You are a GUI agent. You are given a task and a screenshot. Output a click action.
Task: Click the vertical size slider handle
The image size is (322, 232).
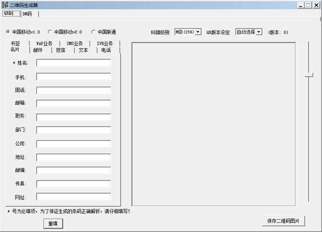click(309, 75)
